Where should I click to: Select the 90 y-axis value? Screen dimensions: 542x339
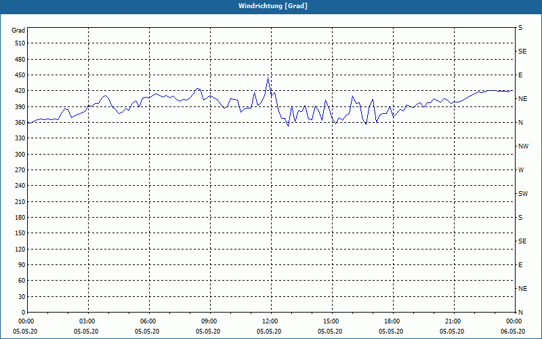(x=22, y=265)
